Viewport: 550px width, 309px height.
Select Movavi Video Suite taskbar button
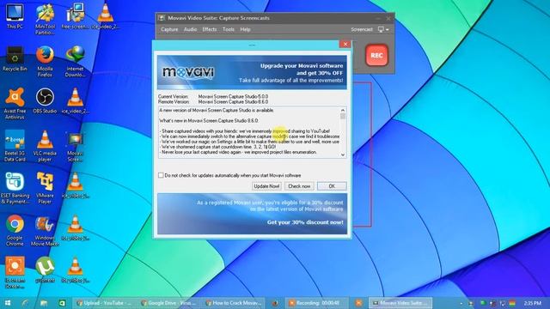click(400, 303)
